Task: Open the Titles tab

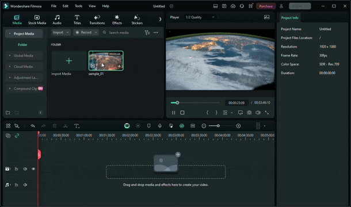Action: click(x=77, y=20)
